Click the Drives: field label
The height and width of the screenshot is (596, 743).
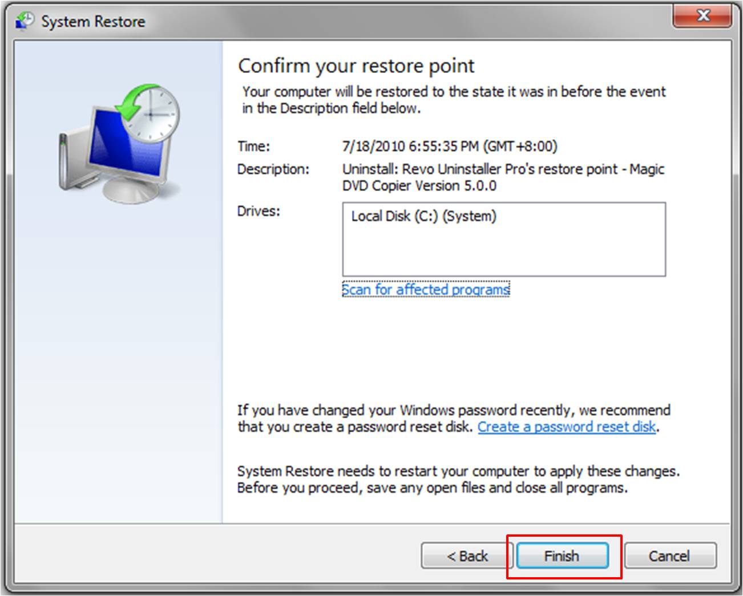(259, 211)
